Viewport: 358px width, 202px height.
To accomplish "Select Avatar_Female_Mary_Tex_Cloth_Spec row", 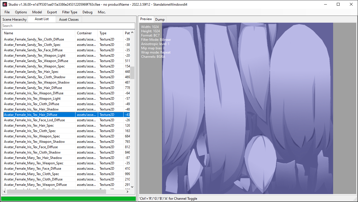I will click(66, 174).
